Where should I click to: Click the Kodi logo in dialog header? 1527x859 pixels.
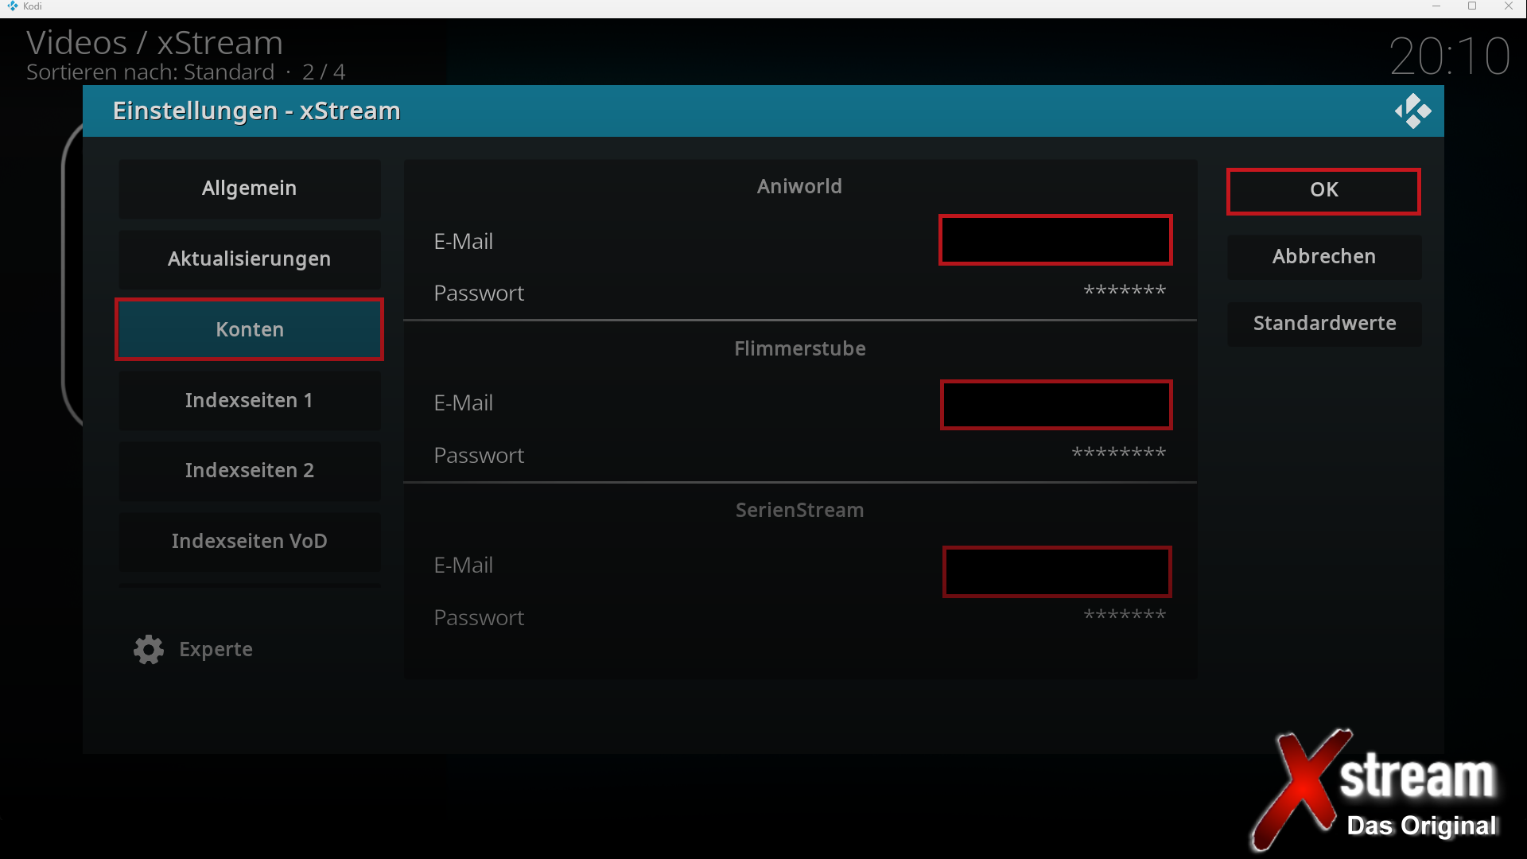coord(1412,111)
